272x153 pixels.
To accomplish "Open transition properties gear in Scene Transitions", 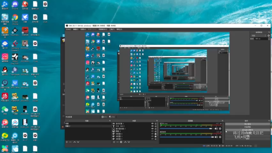I will [x=269, y=36].
